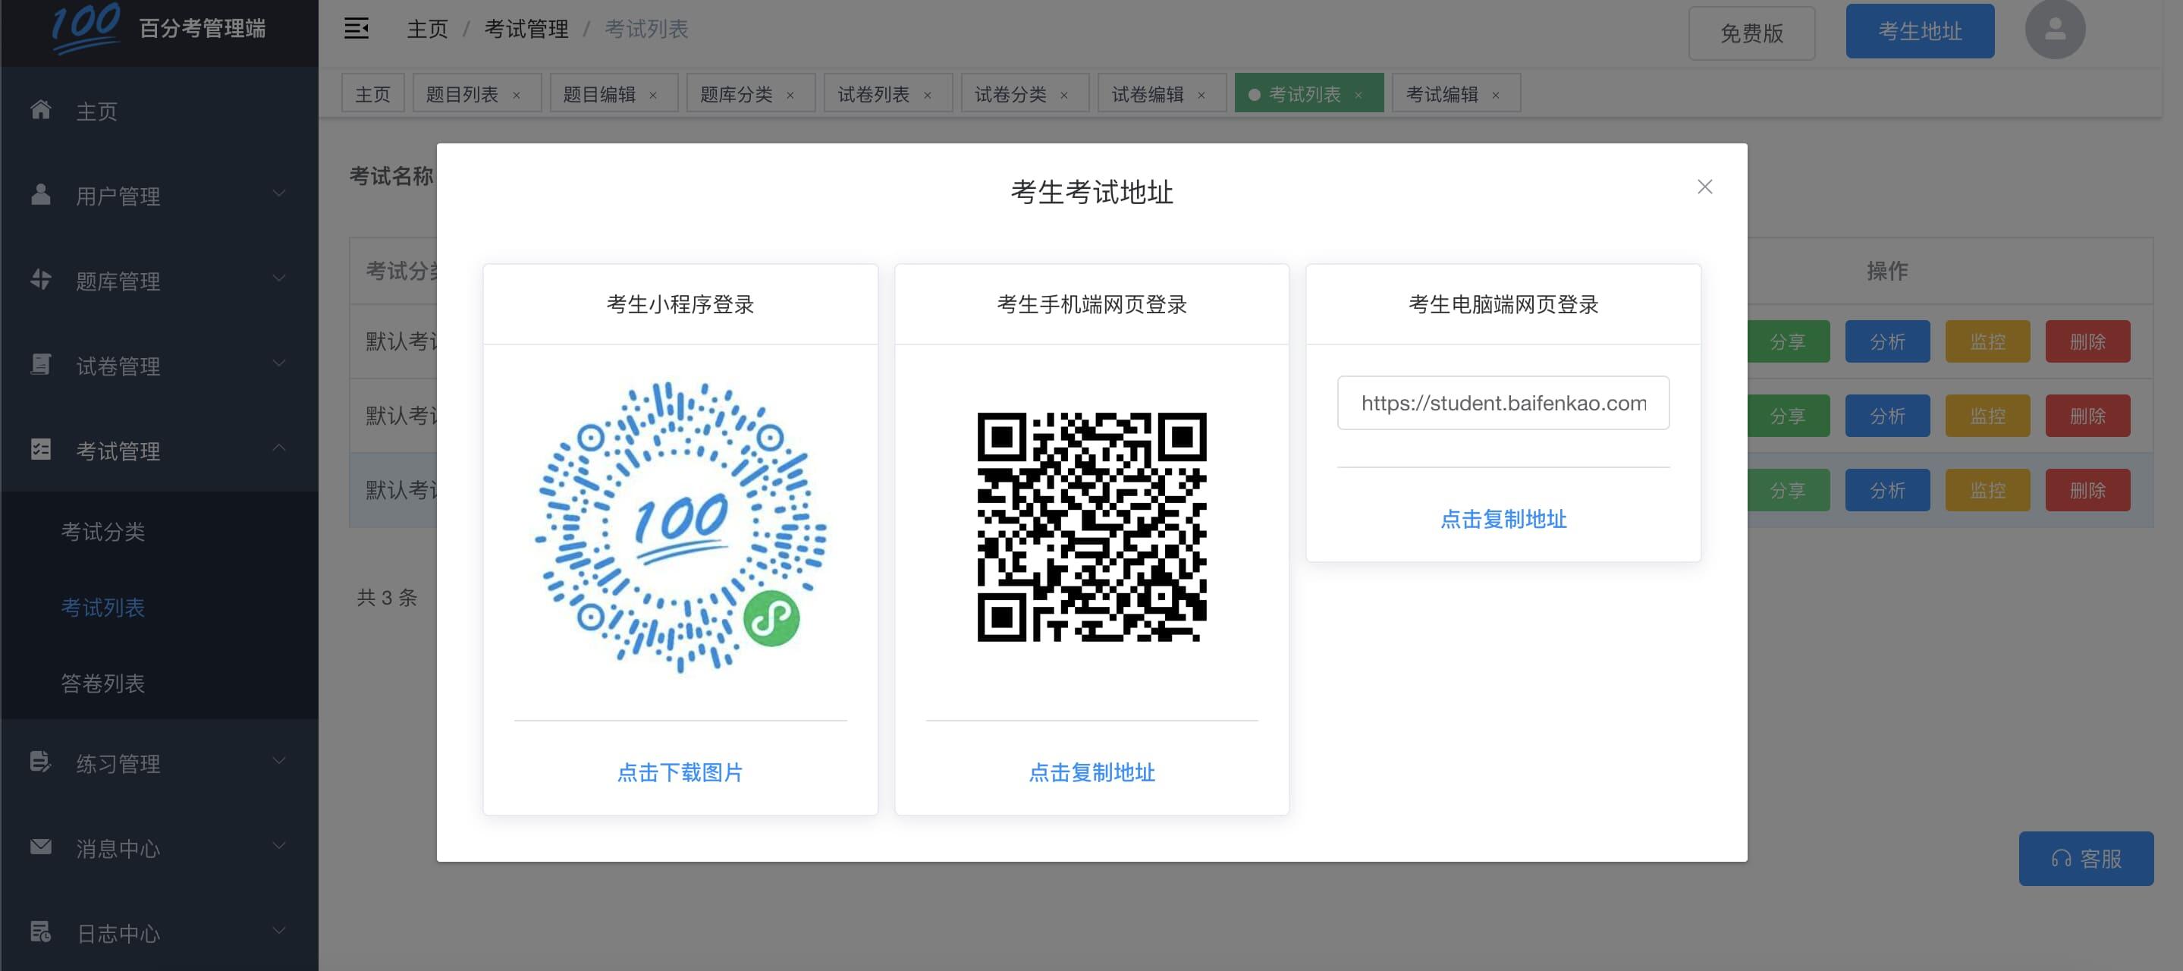Click the sidebar collapse hamburger icon
The height and width of the screenshot is (971, 2183).
tap(356, 29)
